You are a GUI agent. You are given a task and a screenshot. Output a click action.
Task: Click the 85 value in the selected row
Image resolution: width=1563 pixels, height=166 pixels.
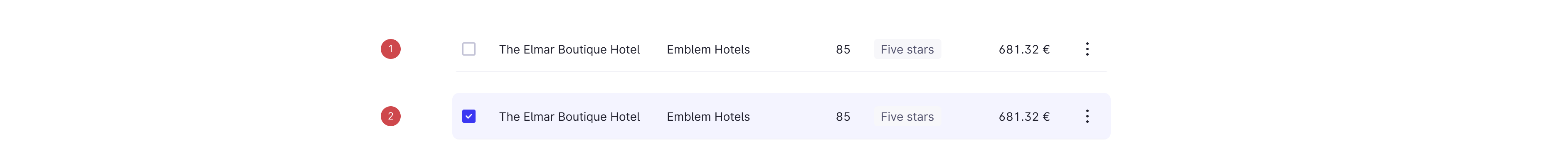(842, 117)
